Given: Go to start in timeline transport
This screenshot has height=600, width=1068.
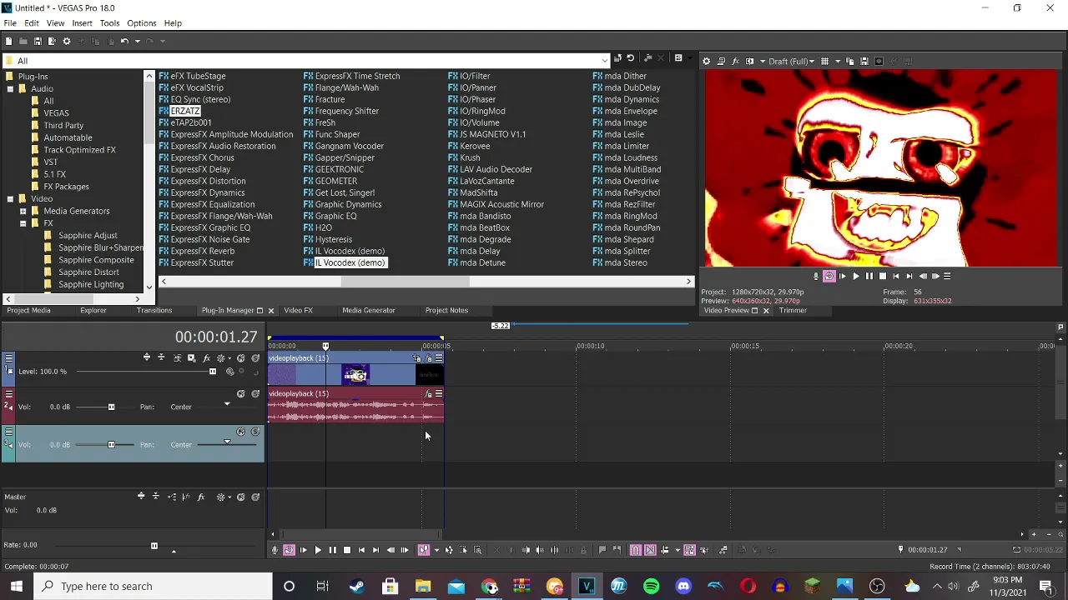Looking at the screenshot, I should (x=361, y=550).
